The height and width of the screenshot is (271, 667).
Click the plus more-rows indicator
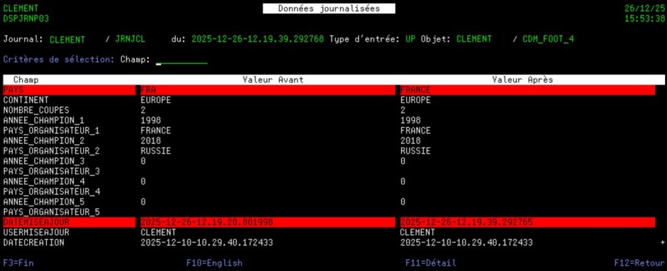coord(662,242)
